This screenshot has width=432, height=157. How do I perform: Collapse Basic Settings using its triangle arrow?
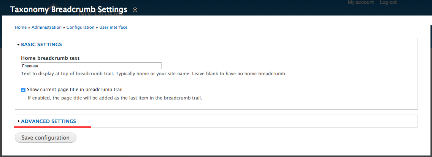(19, 44)
